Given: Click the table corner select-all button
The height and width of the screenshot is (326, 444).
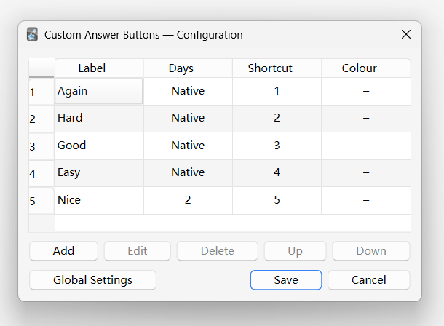Looking at the screenshot, I should (41, 68).
